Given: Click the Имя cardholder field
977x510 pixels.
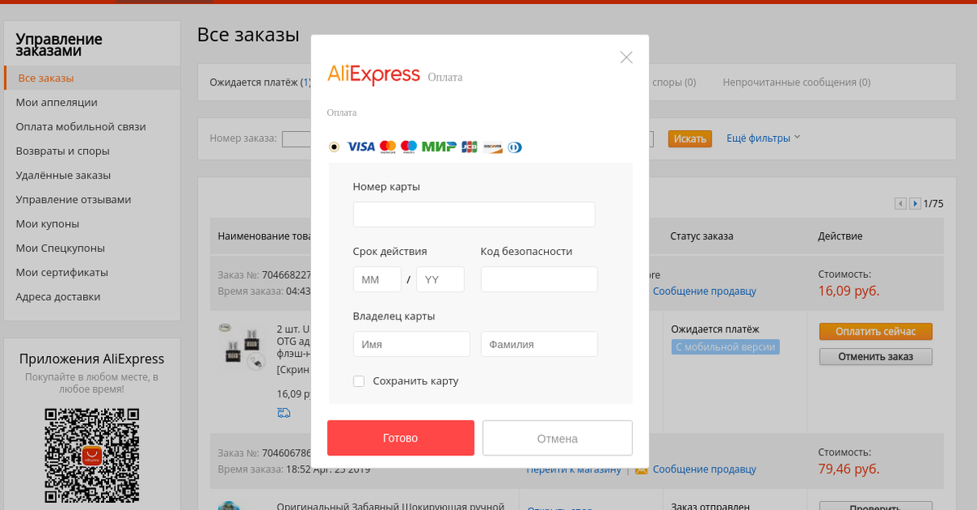Looking at the screenshot, I should [x=411, y=344].
